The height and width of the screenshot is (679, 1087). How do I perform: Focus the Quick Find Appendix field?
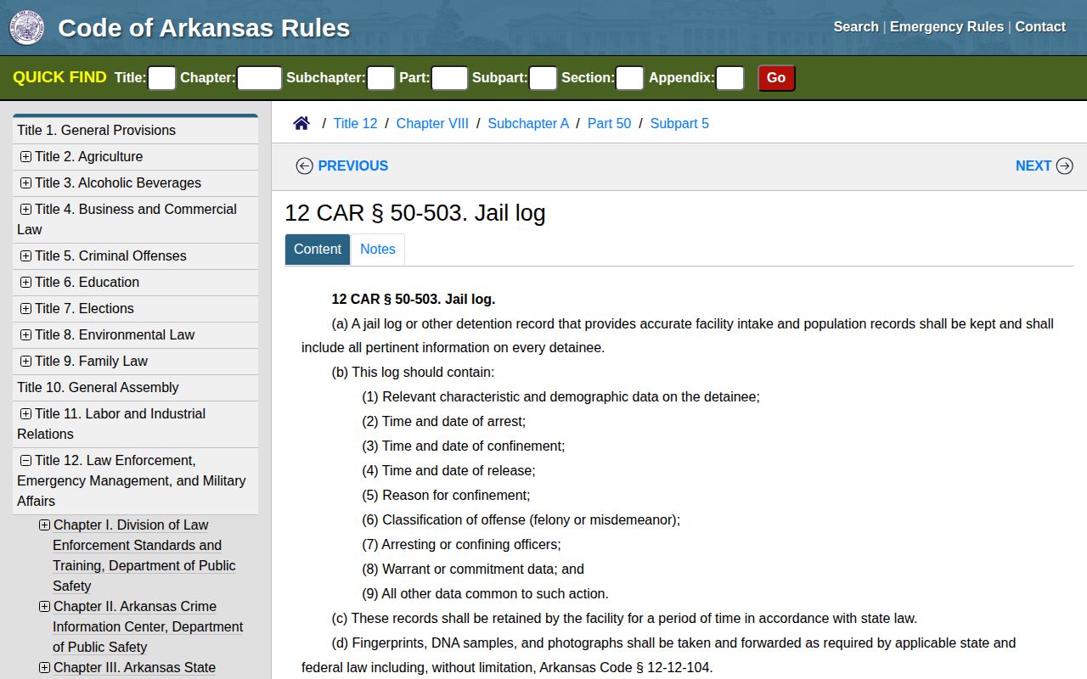coord(729,78)
